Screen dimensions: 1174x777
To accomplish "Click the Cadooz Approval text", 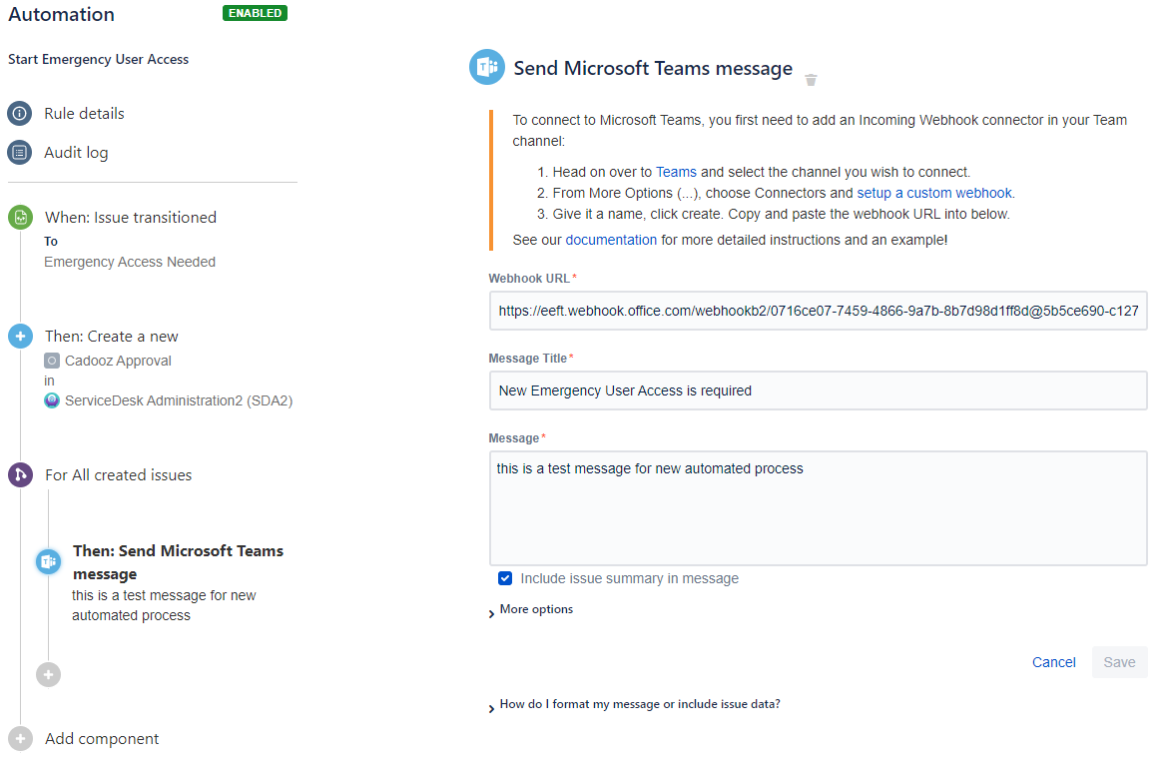I will [118, 361].
